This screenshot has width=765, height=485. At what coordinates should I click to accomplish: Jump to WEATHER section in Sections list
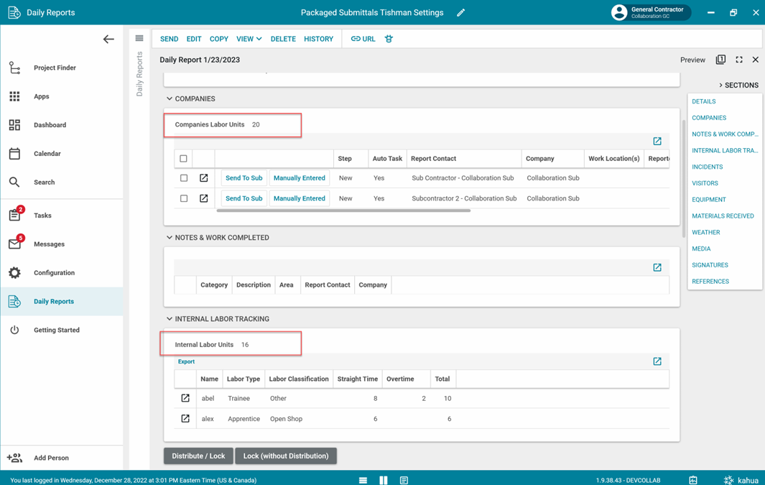point(705,232)
